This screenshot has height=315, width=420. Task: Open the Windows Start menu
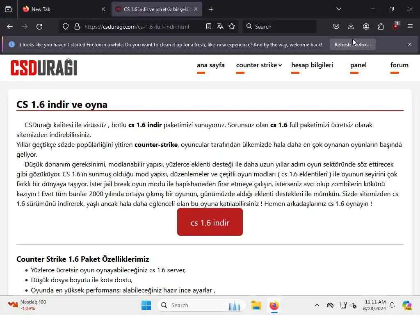(x=146, y=305)
